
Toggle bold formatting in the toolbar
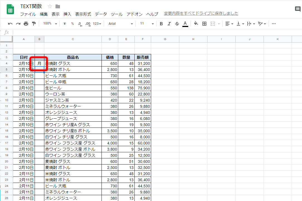pos(161,24)
